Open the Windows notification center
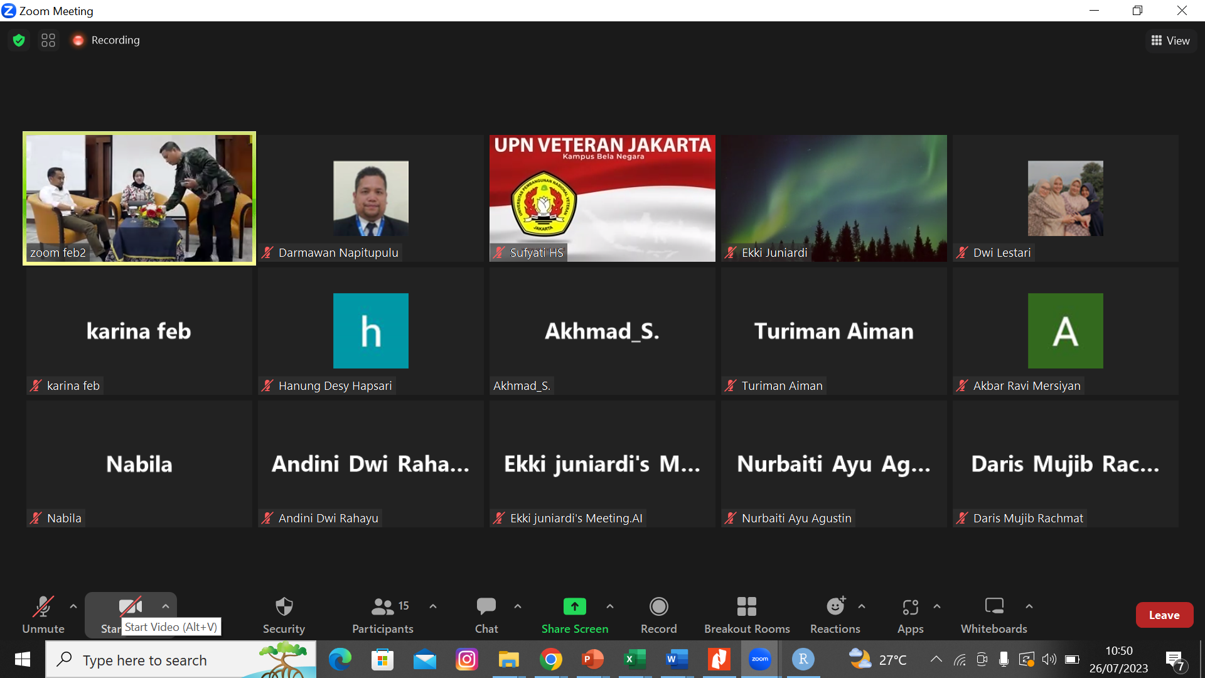Viewport: 1205px width, 678px height. 1175,660
